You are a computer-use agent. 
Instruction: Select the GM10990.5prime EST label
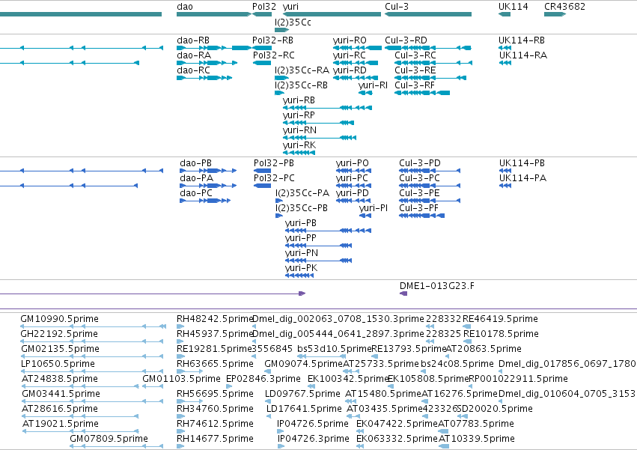click(x=59, y=319)
